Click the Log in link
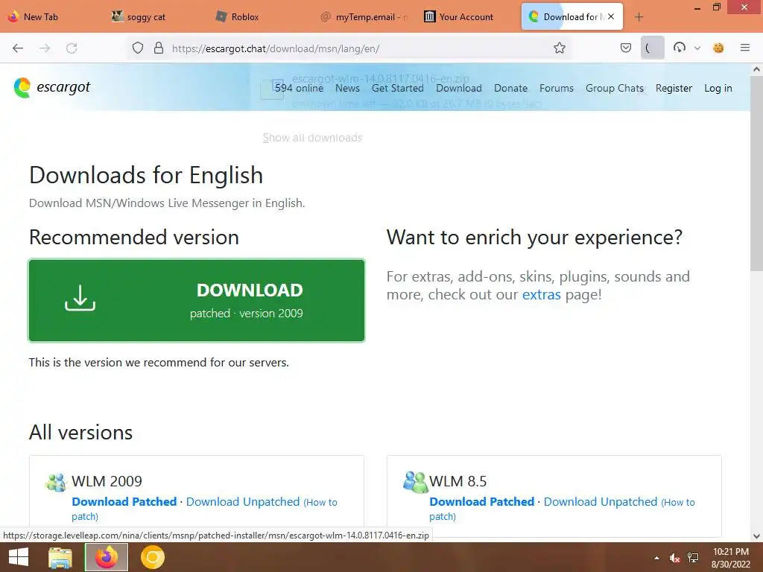Screen dimensions: 763x572 pos(718,88)
